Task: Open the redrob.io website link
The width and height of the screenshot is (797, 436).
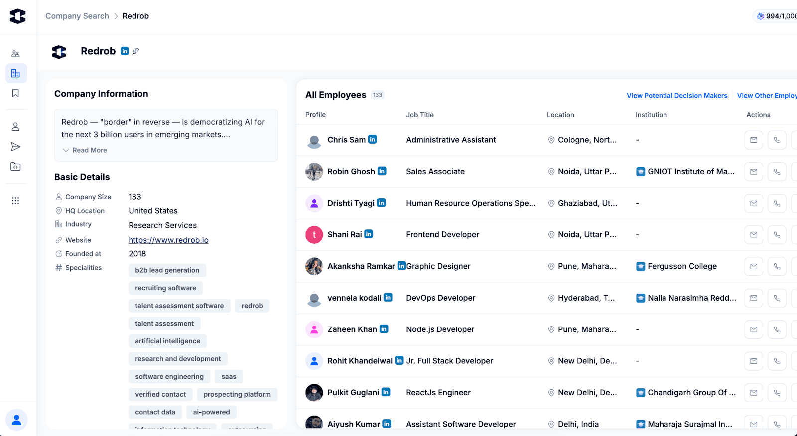Action: click(x=168, y=240)
